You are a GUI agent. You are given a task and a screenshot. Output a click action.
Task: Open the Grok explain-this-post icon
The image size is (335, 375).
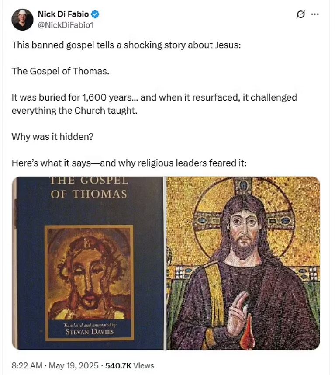(300, 14)
